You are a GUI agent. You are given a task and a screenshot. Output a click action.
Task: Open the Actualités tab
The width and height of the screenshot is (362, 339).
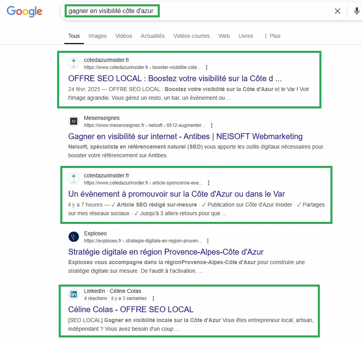(153, 36)
